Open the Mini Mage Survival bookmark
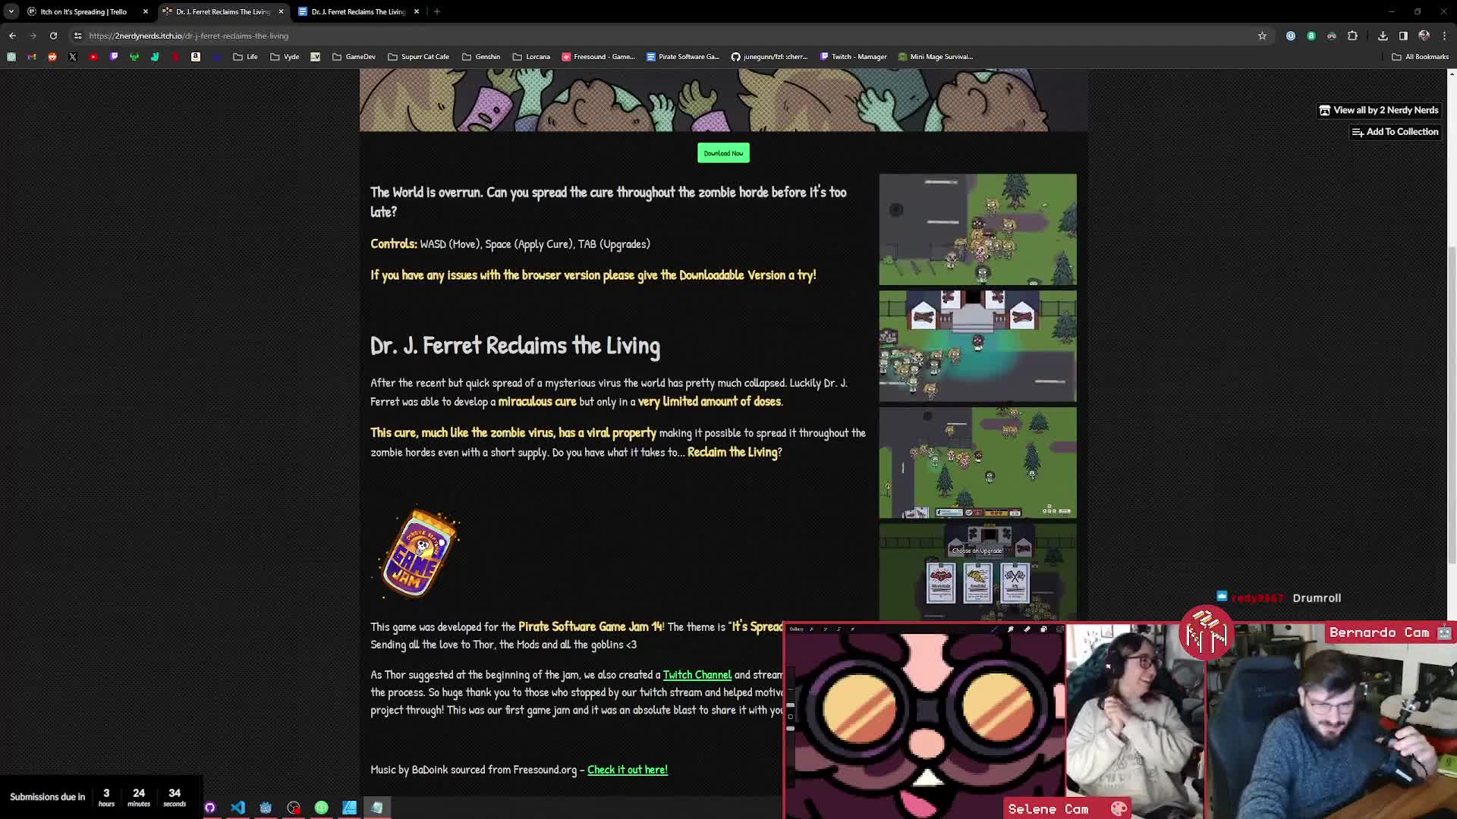 pos(935,57)
